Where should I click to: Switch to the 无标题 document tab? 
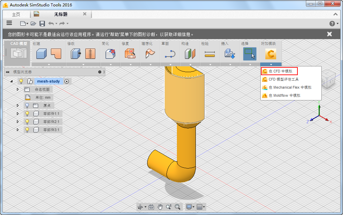click(60, 14)
